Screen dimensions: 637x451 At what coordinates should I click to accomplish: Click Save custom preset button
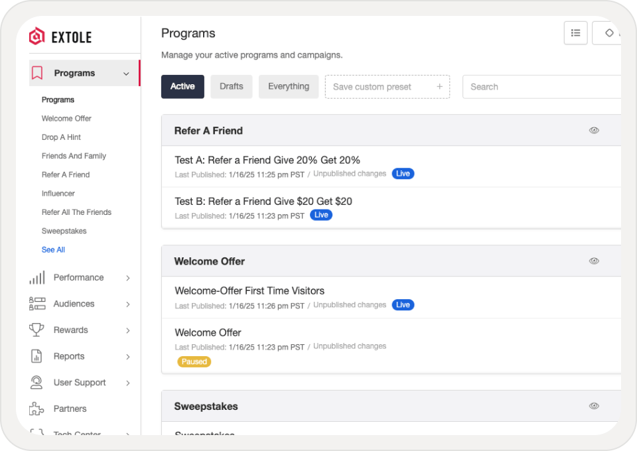[x=387, y=86]
